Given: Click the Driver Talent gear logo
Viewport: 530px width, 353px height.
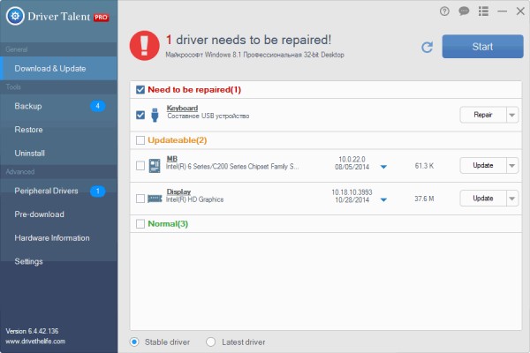Looking at the screenshot, I should point(15,16).
